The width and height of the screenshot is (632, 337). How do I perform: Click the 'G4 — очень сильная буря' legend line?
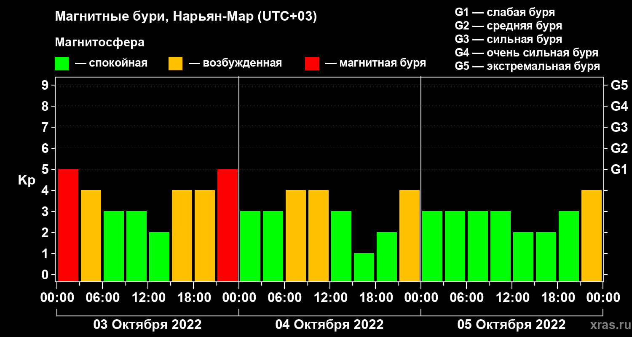527,53
